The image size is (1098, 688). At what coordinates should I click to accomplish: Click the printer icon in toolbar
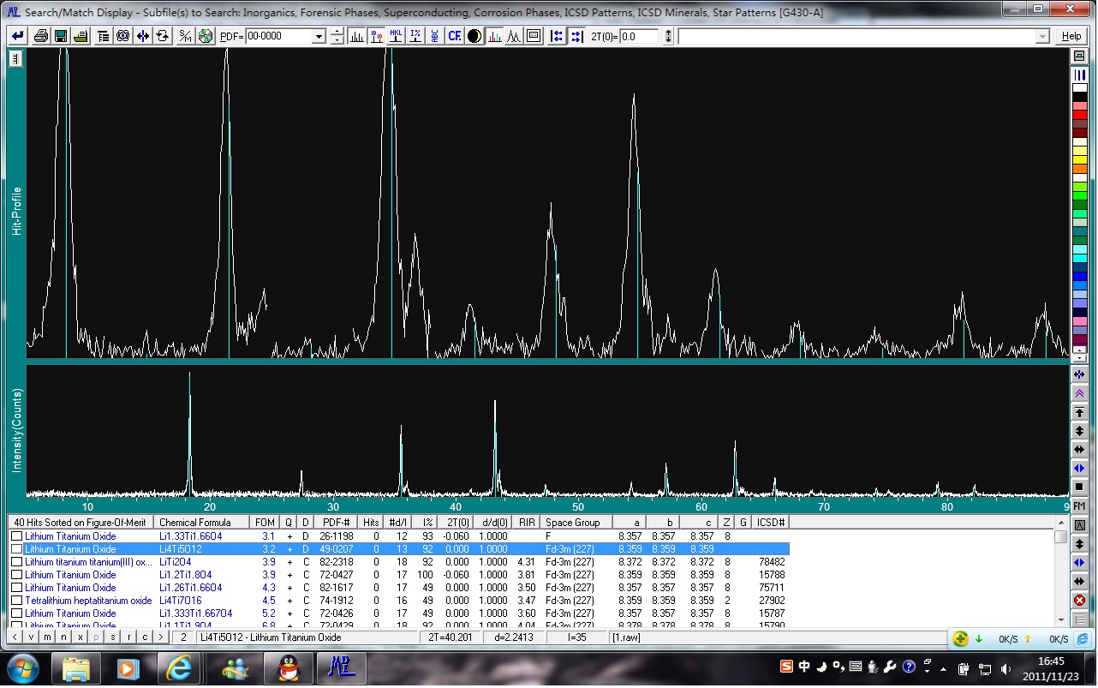pos(40,36)
